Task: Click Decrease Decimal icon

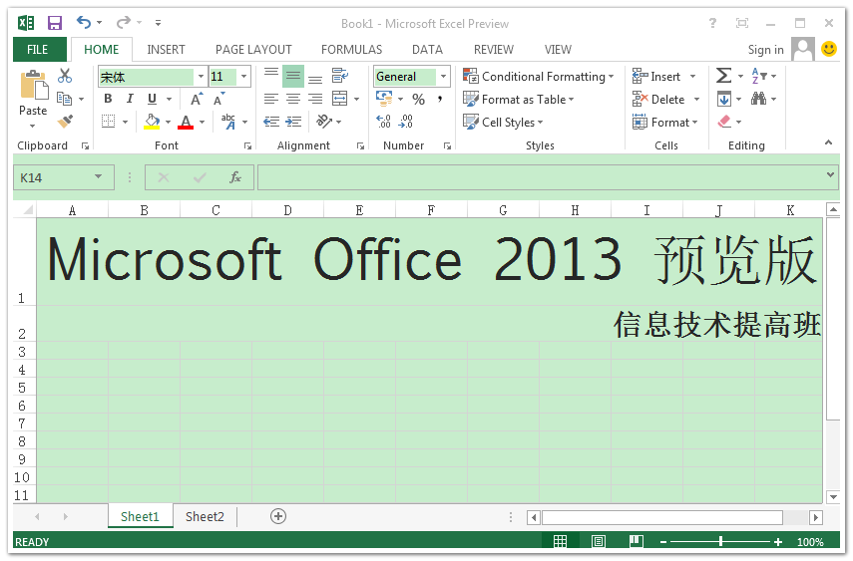Action: point(405,122)
